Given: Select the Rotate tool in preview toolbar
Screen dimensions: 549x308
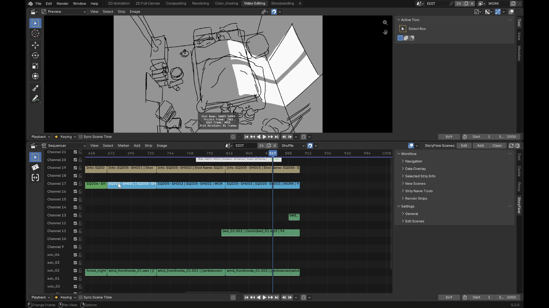Looking at the screenshot, I should 35,55.
